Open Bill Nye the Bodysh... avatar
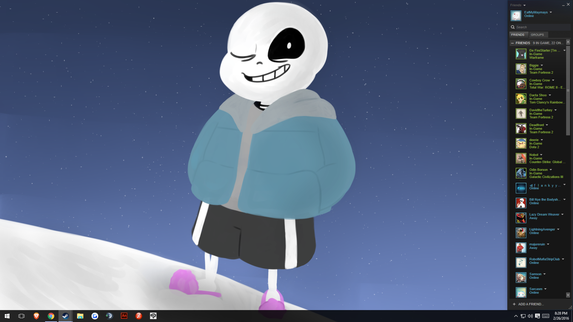Image resolution: width=573 pixels, height=322 pixels. (x=521, y=203)
